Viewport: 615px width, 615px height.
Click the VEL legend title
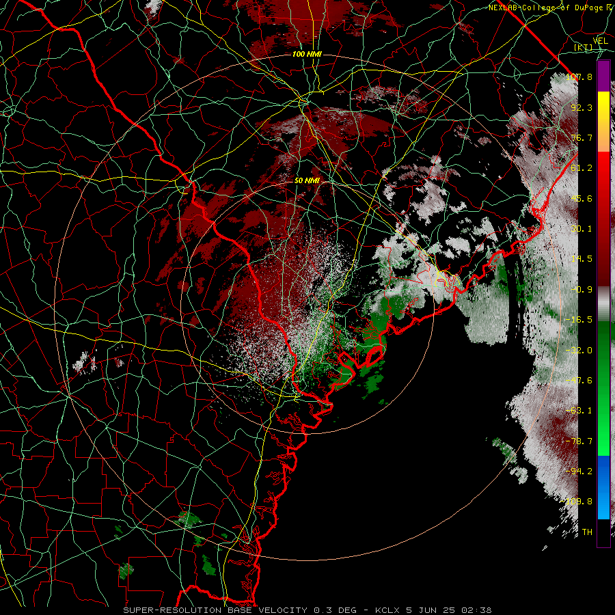click(x=600, y=41)
